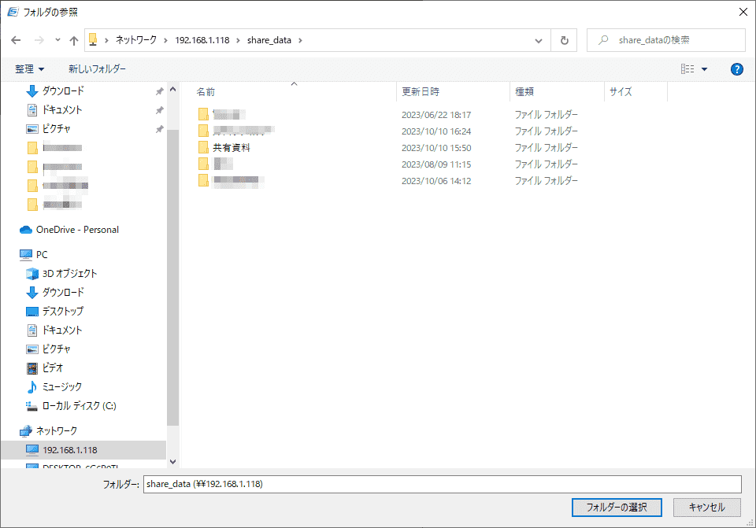Expand view options dropdown arrow

[704, 69]
